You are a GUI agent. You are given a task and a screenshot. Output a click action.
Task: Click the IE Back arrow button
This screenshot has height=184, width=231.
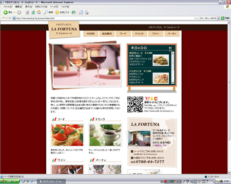6,12
